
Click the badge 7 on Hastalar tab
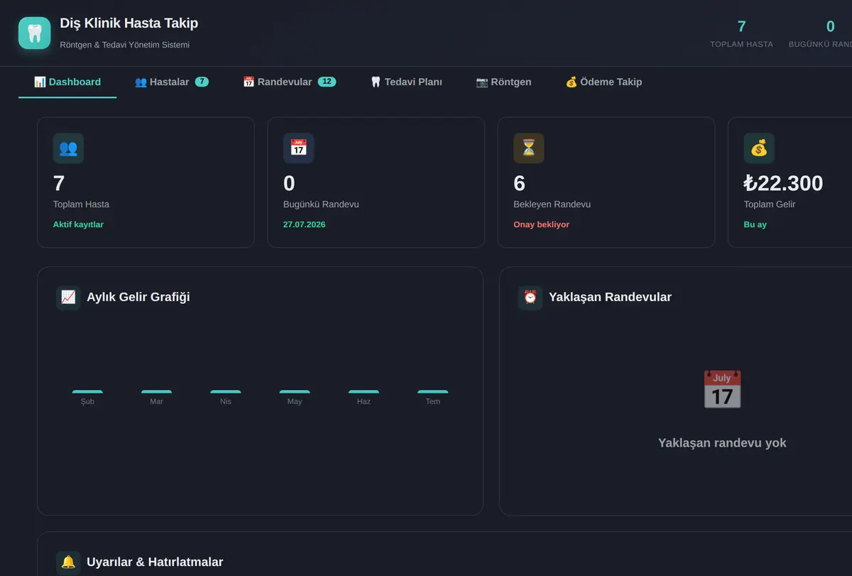[x=202, y=82]
